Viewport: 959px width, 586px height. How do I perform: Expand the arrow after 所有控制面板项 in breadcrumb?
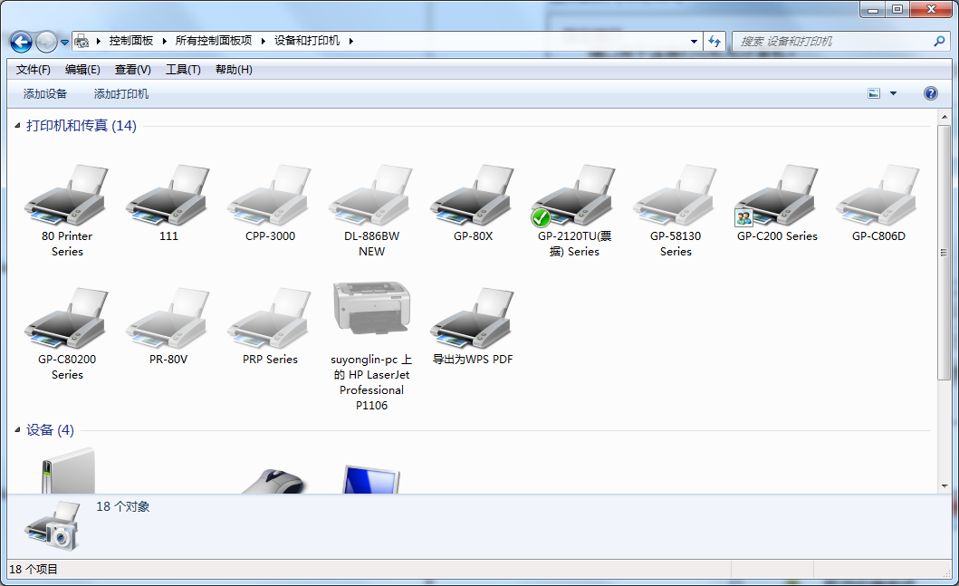pyautogui.click(x=263, y=41)
